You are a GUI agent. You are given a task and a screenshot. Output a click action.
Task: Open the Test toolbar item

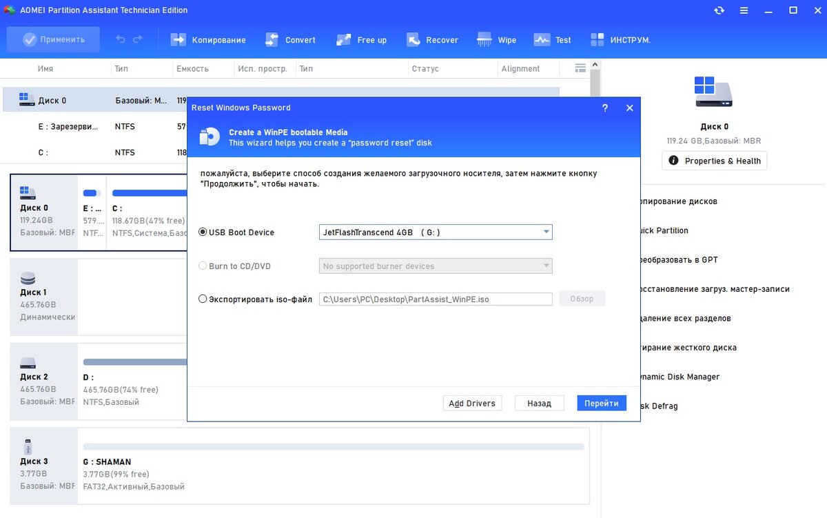552,39
